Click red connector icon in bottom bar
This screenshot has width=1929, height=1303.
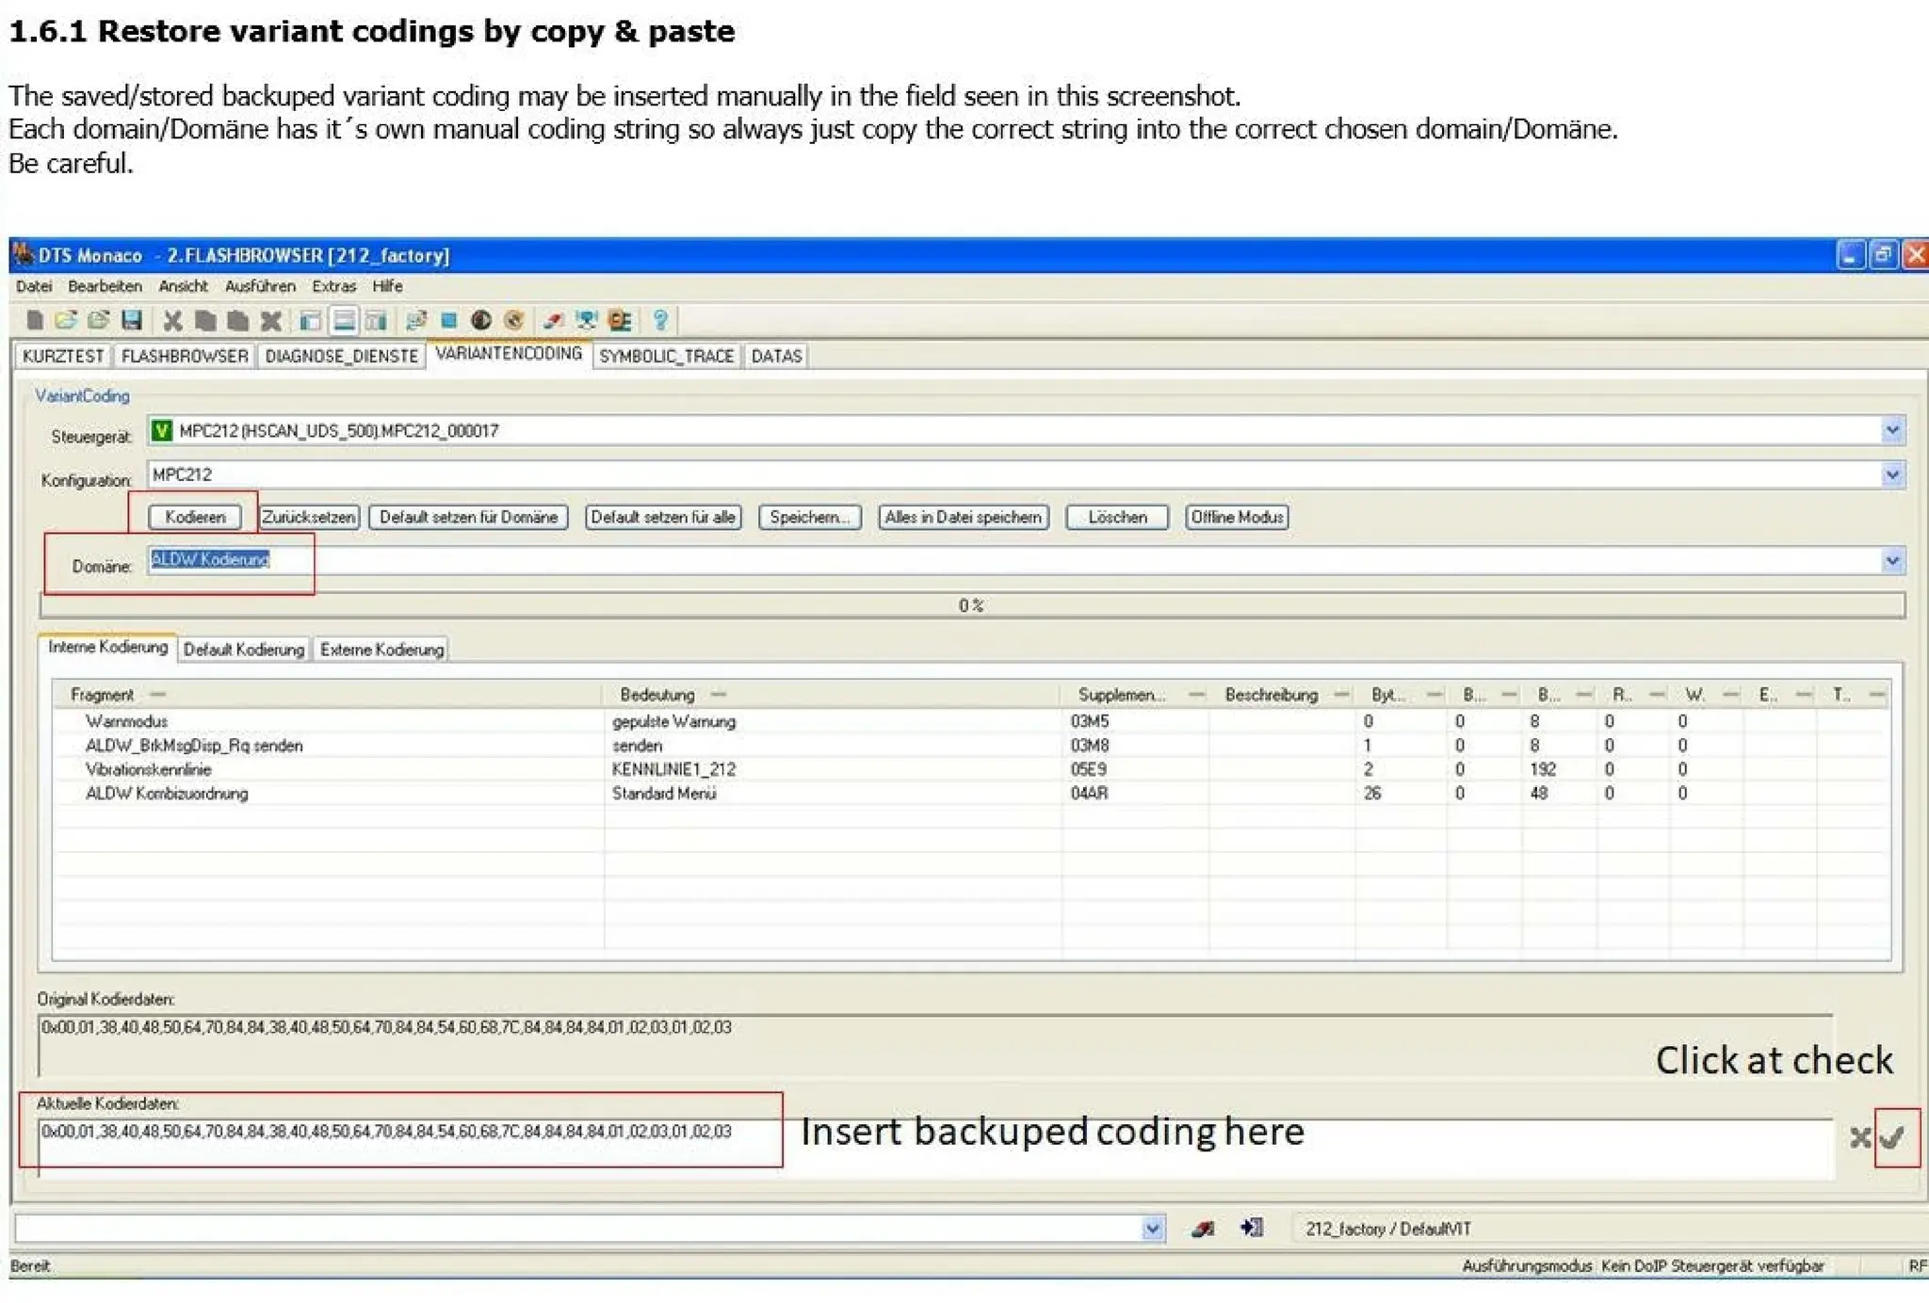tap(1203, 1229)
